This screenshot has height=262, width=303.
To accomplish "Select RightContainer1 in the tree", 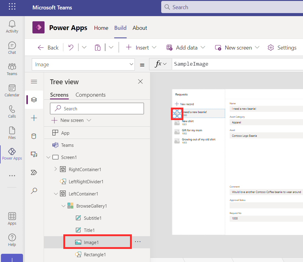I will click(85, 169).
